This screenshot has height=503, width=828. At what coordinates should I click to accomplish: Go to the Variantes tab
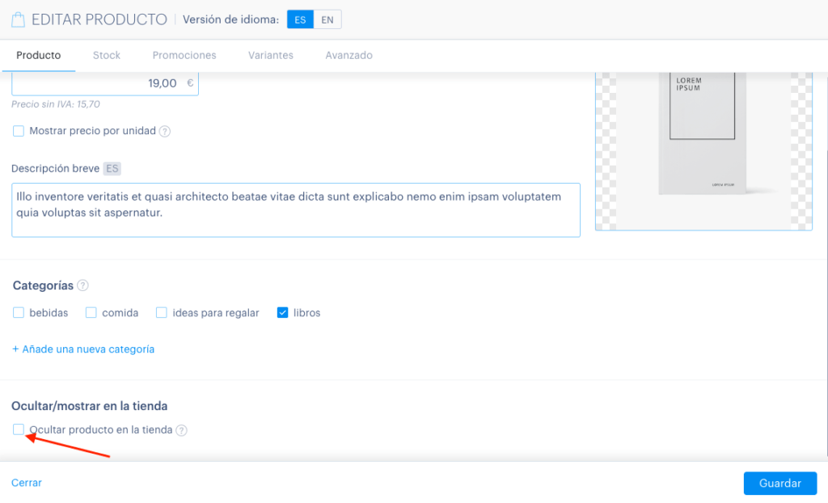click(271, 55)
